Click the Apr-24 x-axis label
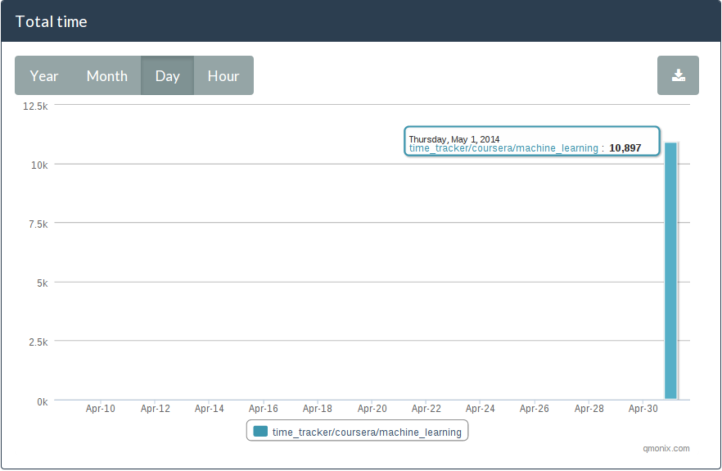The image size is (722, 471). [481, 409]
